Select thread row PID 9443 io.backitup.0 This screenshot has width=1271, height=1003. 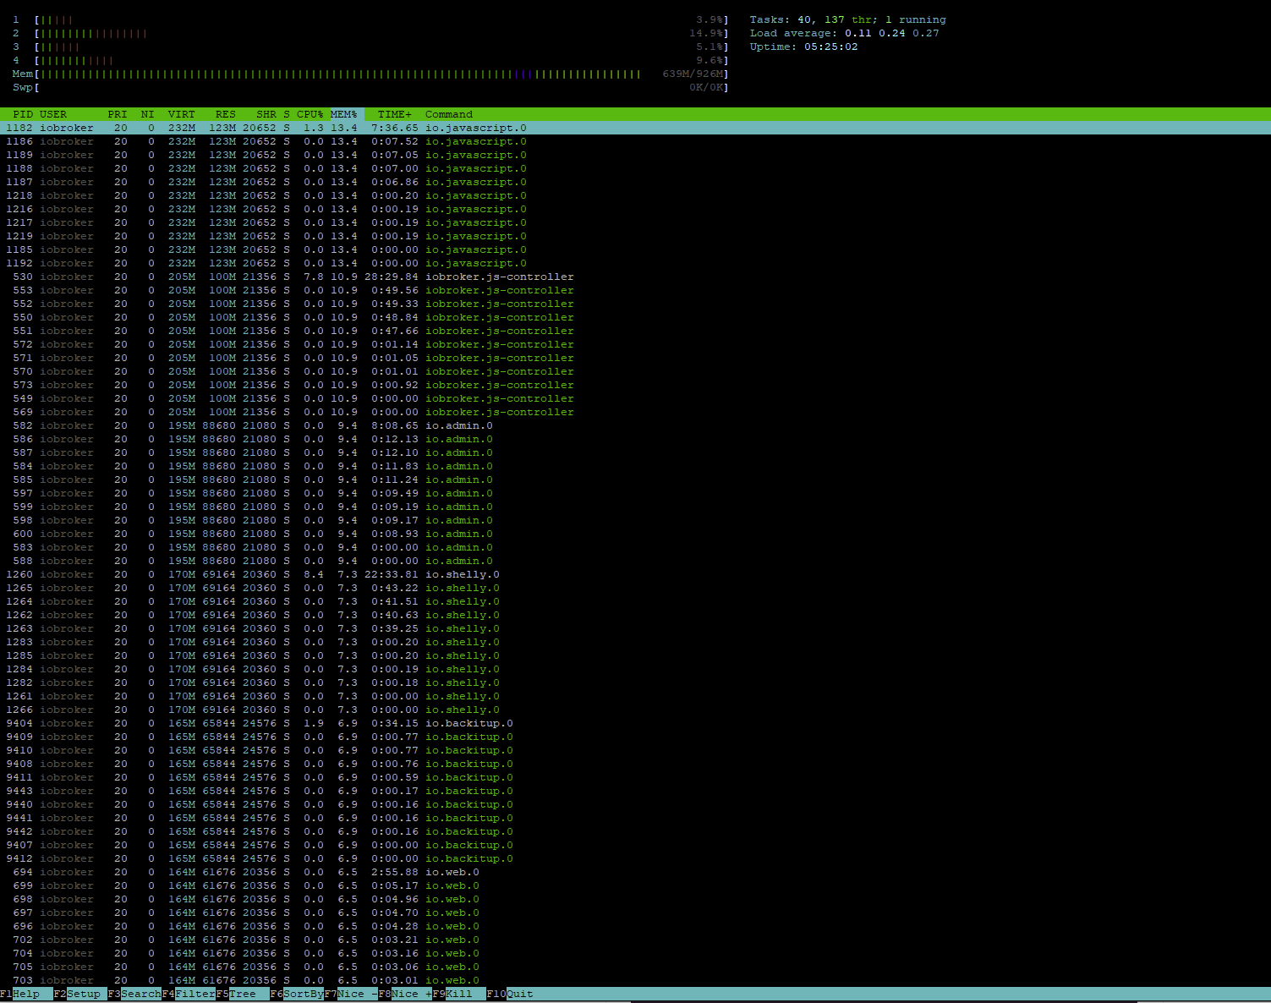click(635, 791)
